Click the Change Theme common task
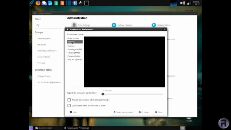 [x=44, y=76]
